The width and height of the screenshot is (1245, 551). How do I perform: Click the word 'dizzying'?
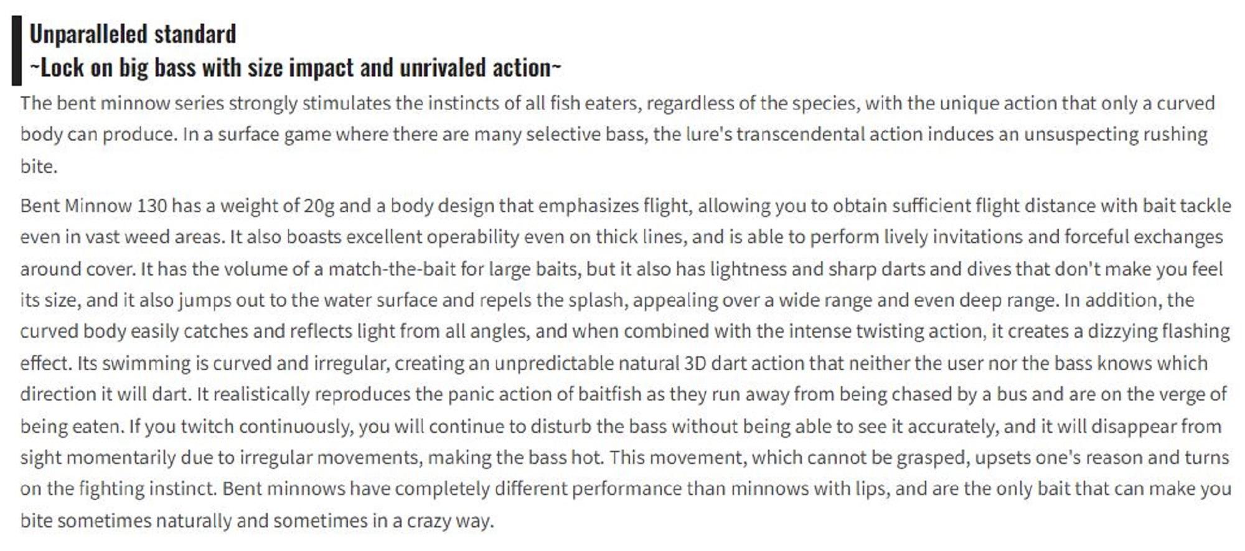click(x=1119, y=331)
